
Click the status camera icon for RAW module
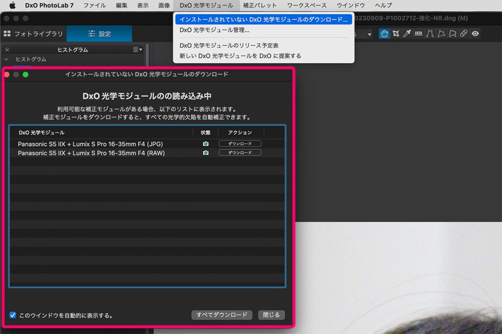pos(205,153)
